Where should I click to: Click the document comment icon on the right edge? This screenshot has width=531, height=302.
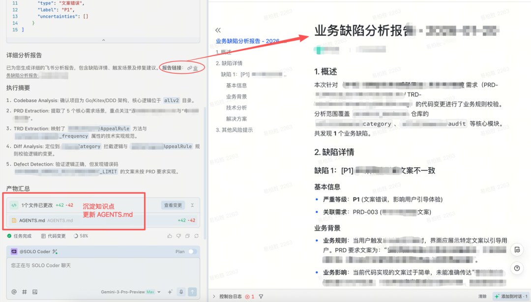click(517, 250)
